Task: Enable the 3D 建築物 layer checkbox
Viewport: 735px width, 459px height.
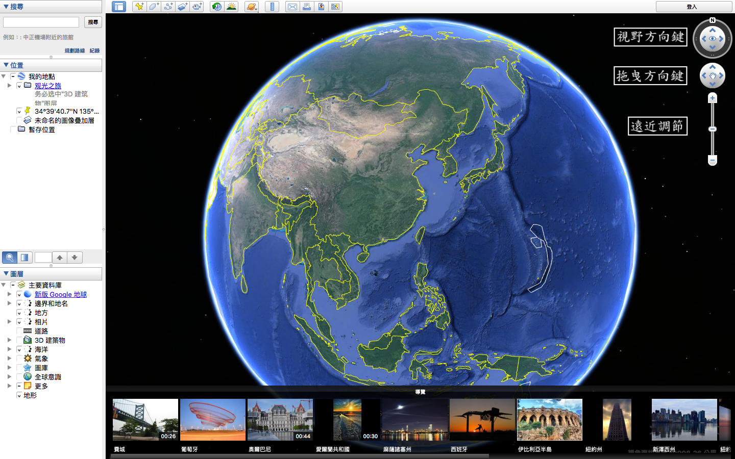Action: (19, 340)
